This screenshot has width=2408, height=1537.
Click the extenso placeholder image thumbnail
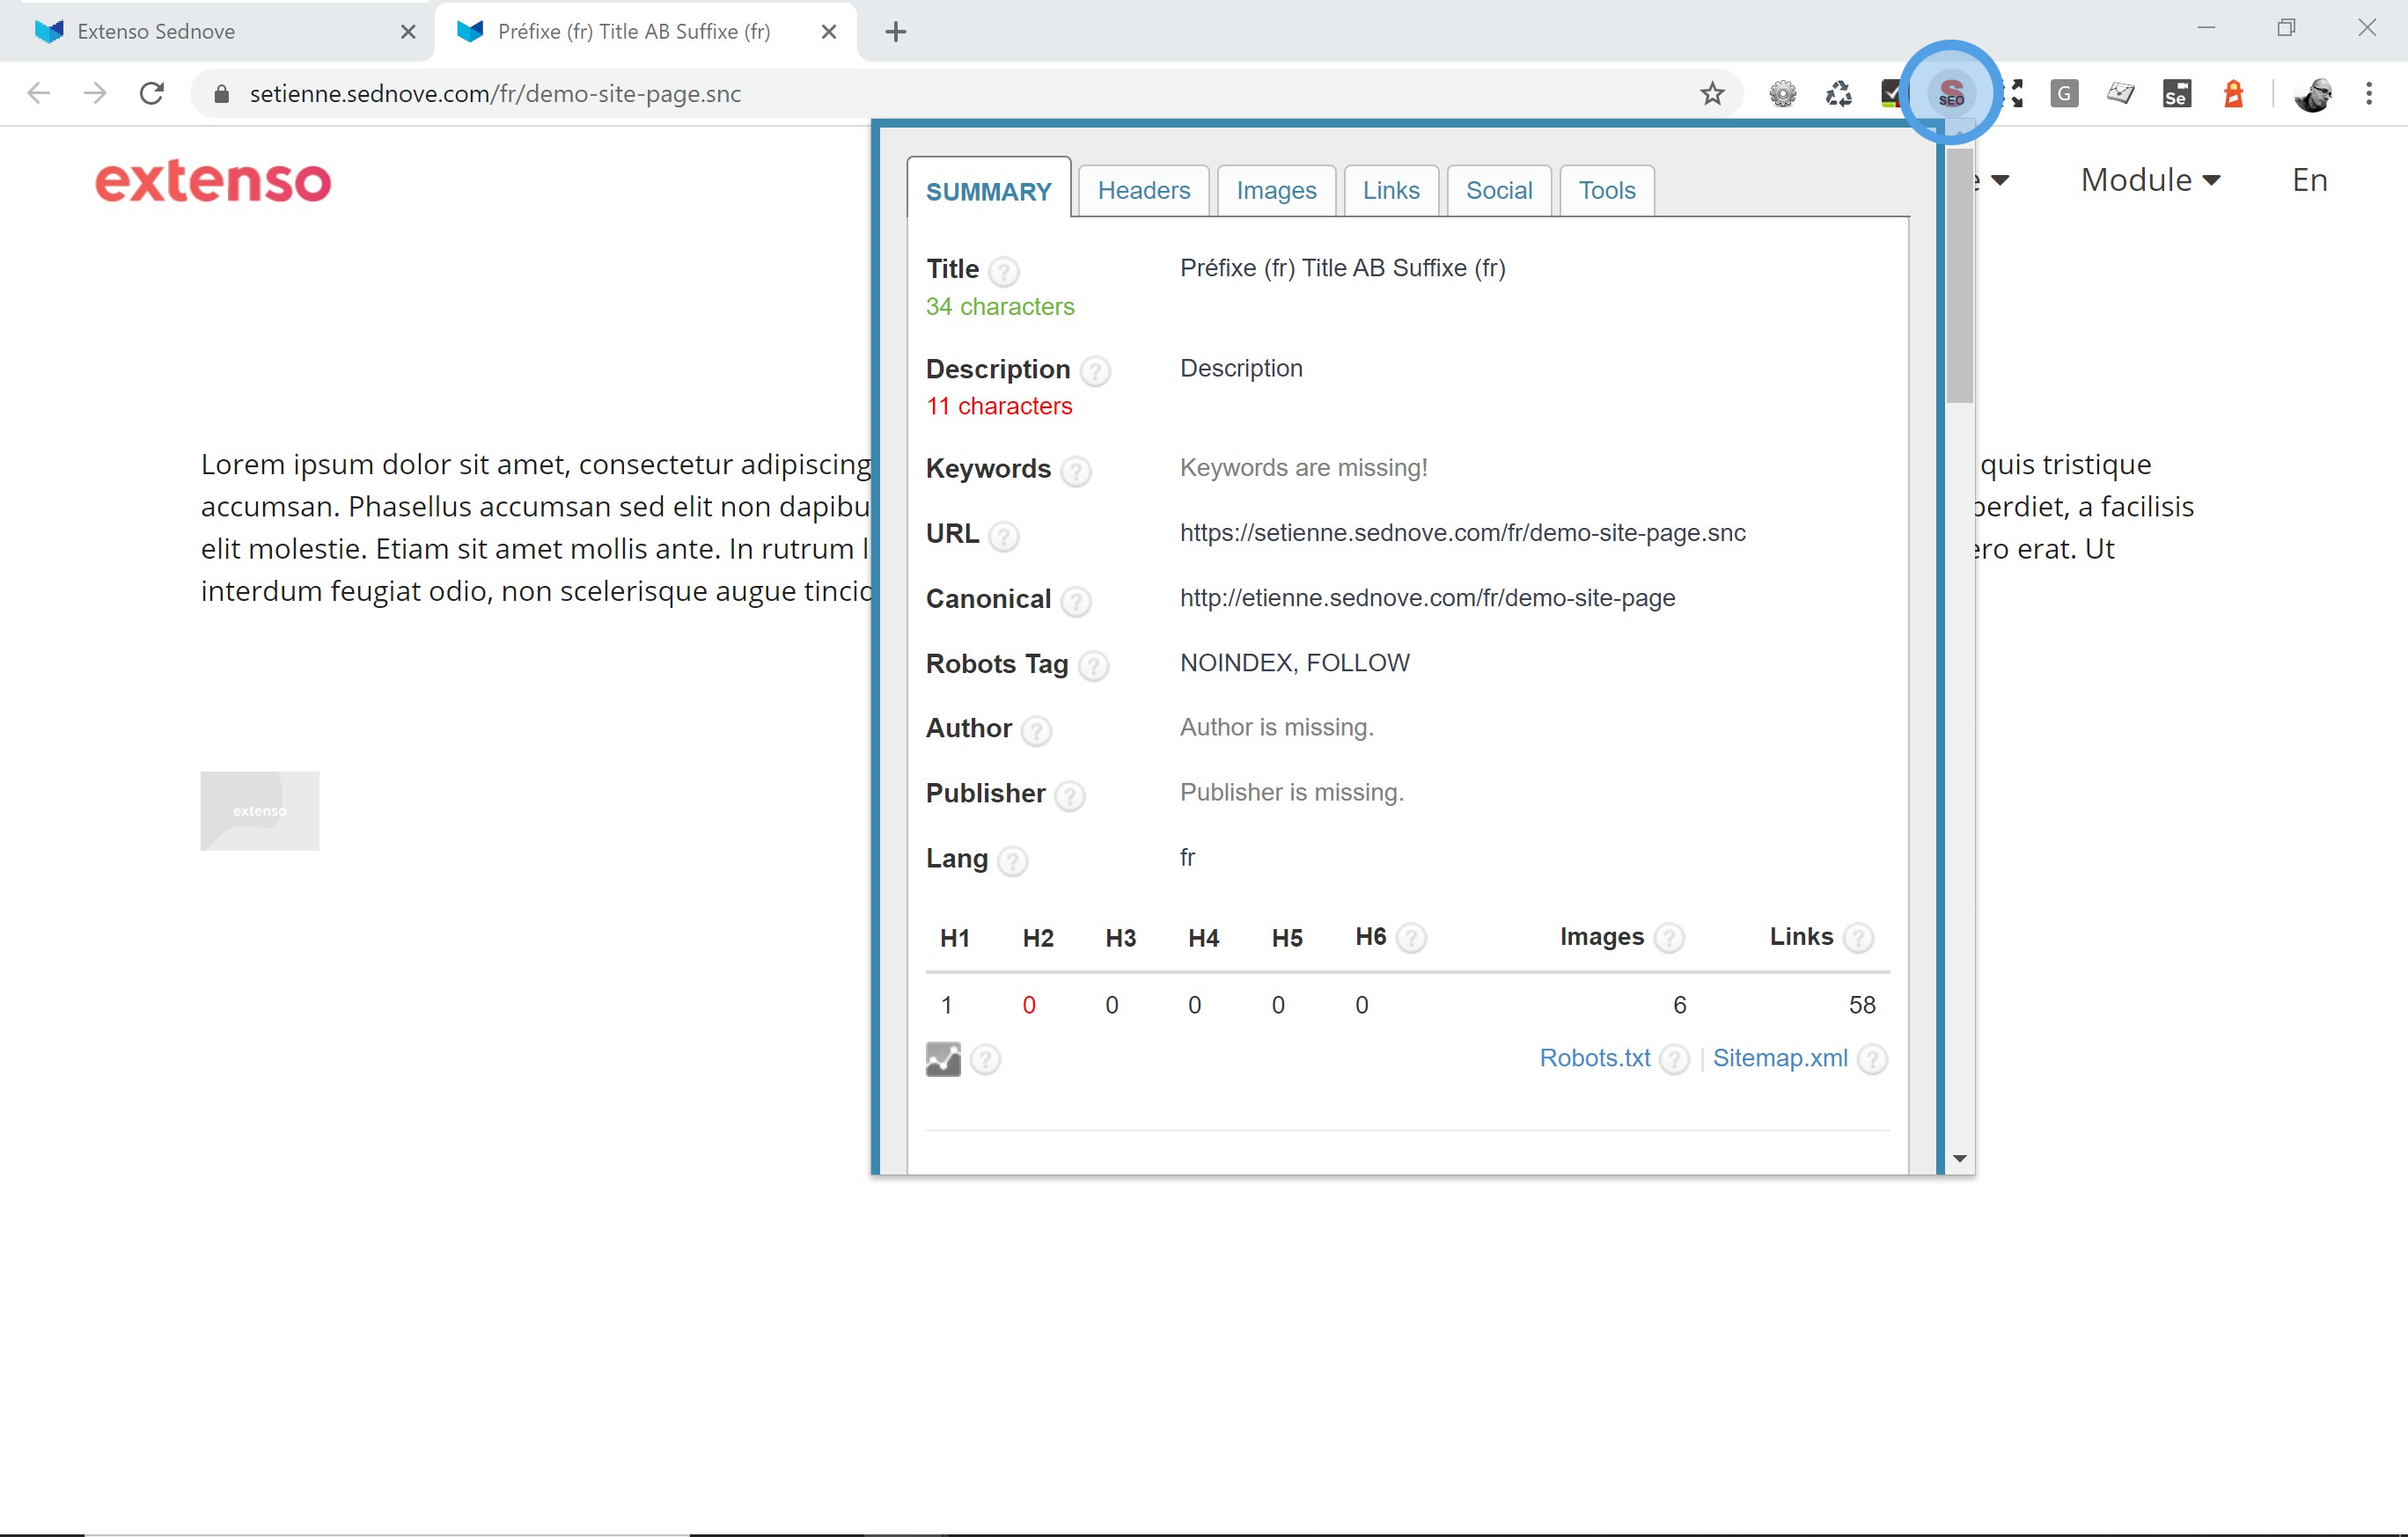(259, 810)
